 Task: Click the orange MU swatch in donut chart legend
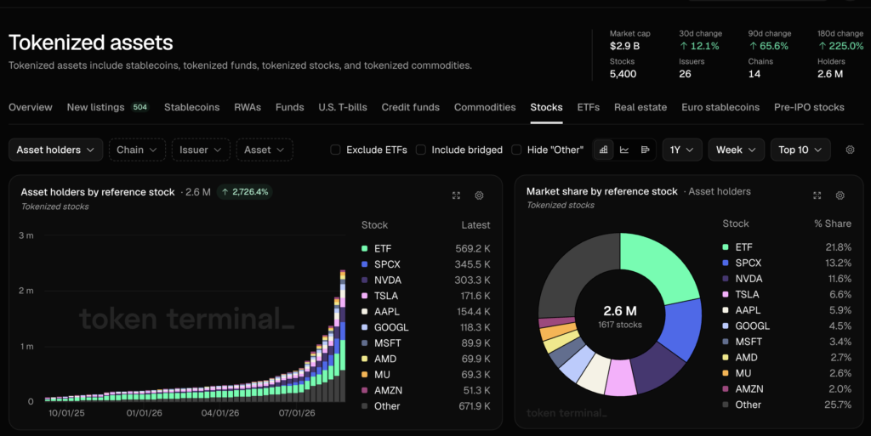pyautogui.click(x=726, y=373)
